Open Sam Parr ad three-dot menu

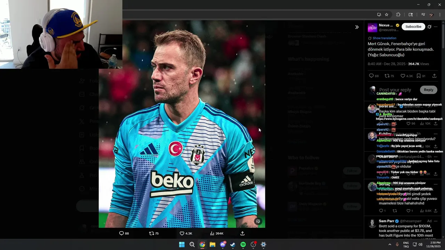click(x=436, y=221)
